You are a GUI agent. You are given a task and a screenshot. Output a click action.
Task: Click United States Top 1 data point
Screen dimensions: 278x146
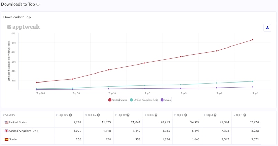[x=253, y=40]
